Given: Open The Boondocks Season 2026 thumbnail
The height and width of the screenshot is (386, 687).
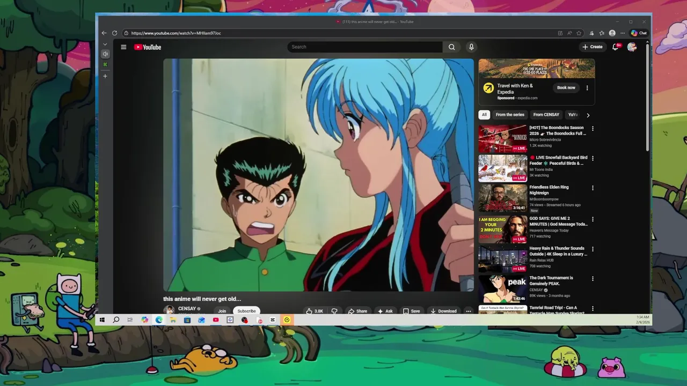Looking at the screenshot, I should (503, 139).
